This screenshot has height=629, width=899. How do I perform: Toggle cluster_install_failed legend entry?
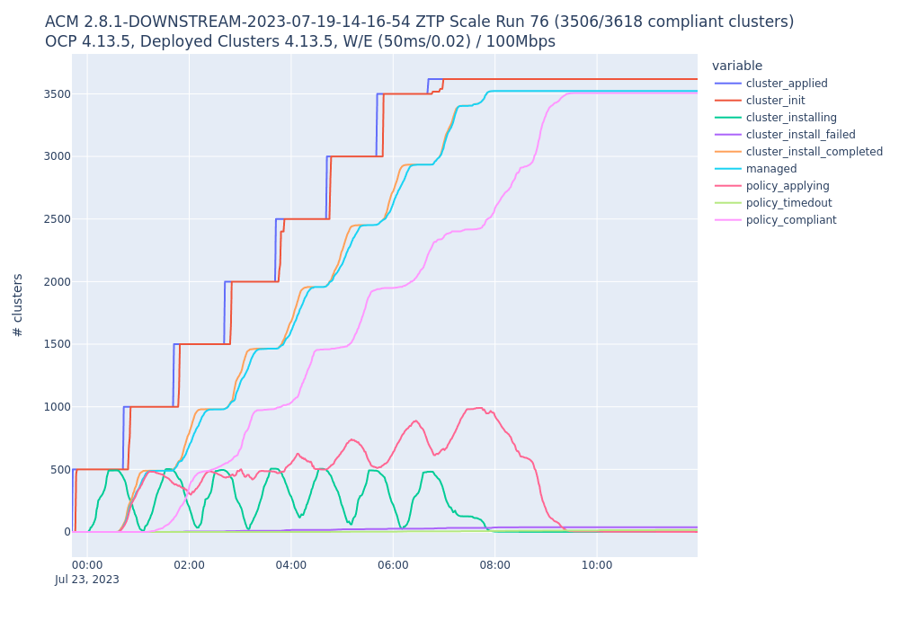(x=785, y=135)
